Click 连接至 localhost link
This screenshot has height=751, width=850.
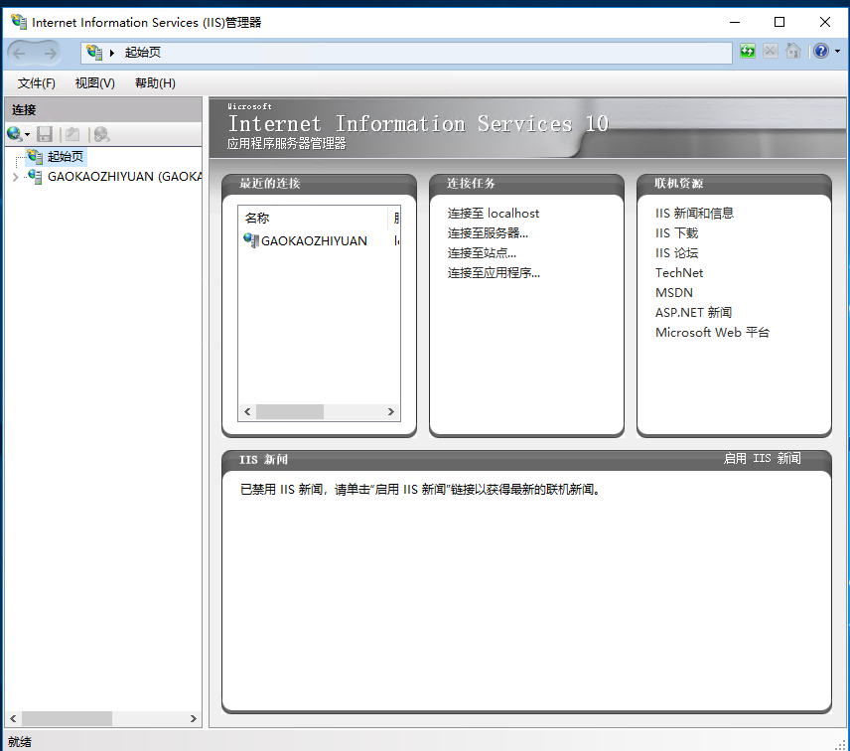click(x=494, y=214)
